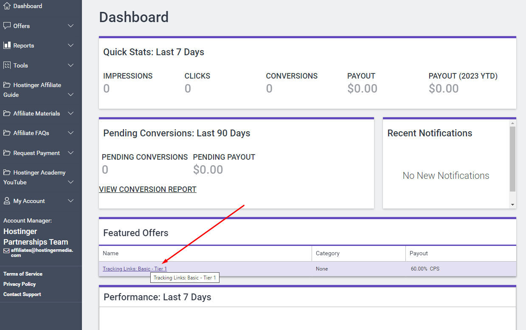526x330 pixels.
Task: Click the My Account person icon
Action: point(7,201)
